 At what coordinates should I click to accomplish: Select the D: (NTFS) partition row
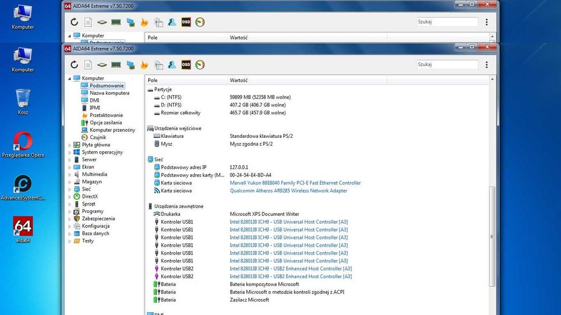[x=316, y=105]
